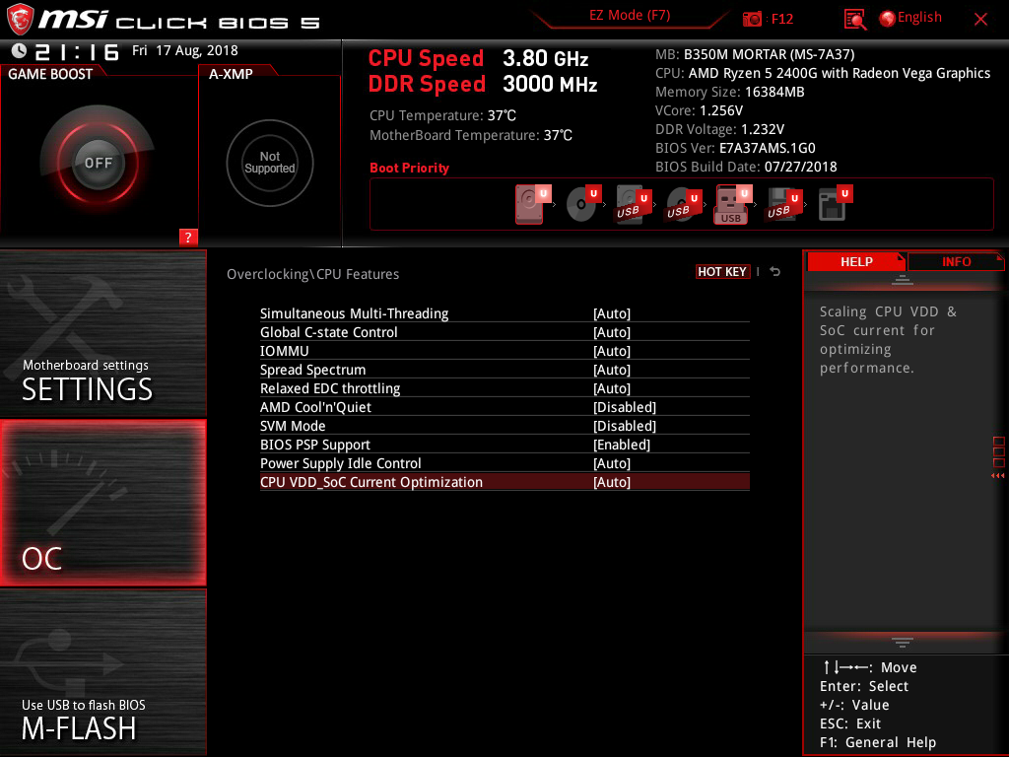The image size is (1009, 757).
Task: Change Relaxed EDC throttling [Auto] value
Action: pyautogui.click(x=611, y=388)
